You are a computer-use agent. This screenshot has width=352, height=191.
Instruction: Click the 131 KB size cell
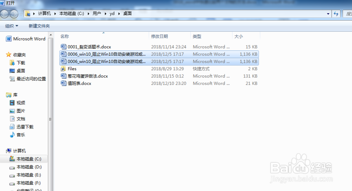click(250, 76)
